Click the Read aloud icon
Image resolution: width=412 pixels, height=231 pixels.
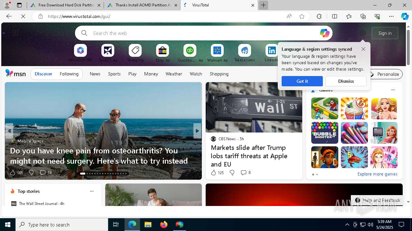pos(289,16)
